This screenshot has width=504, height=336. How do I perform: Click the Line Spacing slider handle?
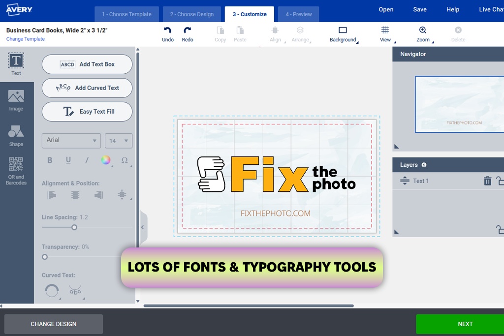[x=74, y=227]
